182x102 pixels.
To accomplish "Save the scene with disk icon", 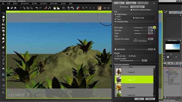I will (15, 8).
